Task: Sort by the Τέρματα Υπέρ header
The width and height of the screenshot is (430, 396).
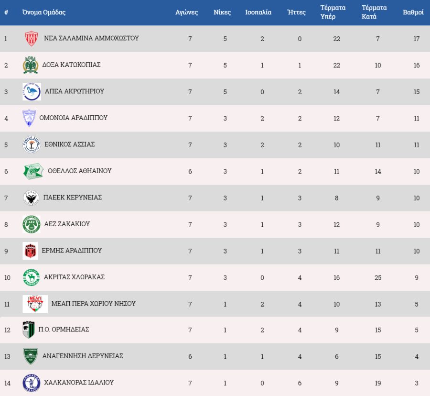Action: tap(333, 12)
